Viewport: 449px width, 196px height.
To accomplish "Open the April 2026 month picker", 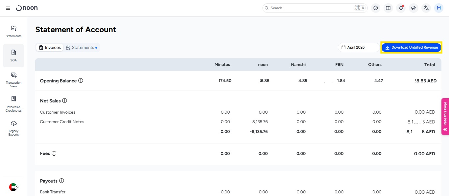I will pos(359,48).
